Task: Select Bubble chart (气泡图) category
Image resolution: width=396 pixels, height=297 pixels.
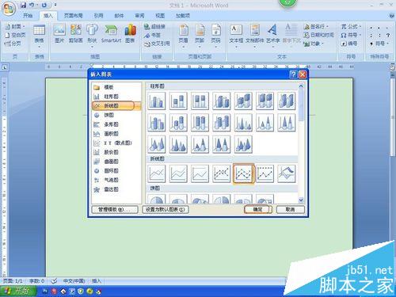Action: pyautogui.click(x=116, y=180)
